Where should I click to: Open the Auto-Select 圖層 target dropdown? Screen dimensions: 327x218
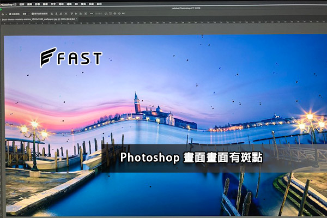tap(26, 14)
